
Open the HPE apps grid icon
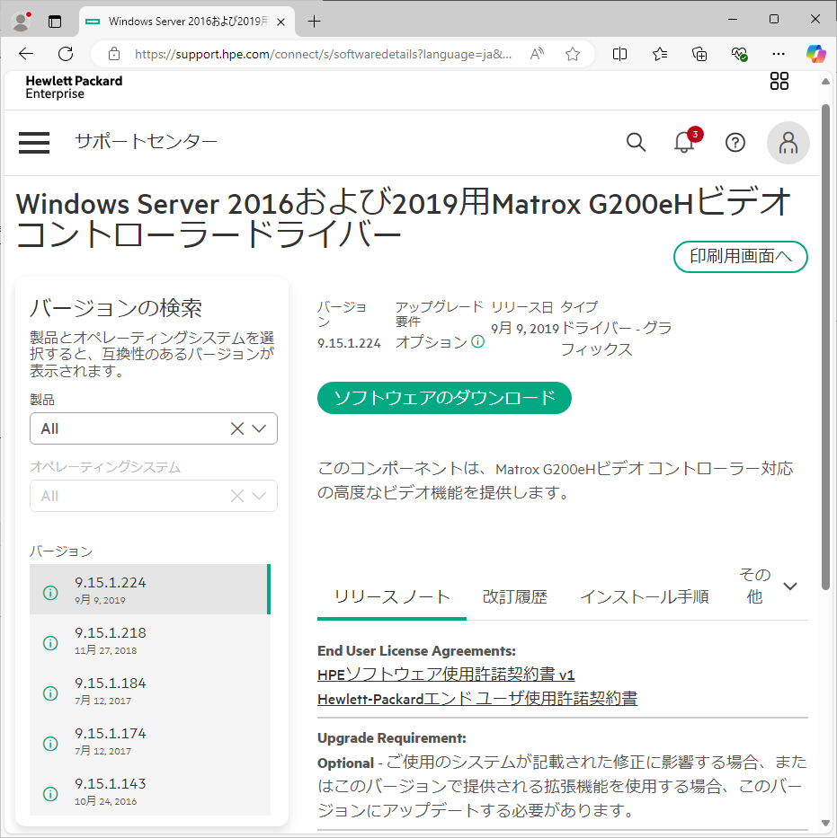click(779, 81)
